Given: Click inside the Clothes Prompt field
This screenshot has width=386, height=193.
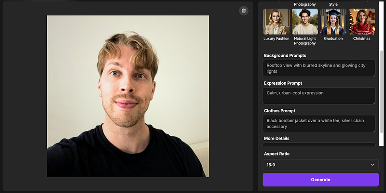Looking at the screenshot, I should pos(319,123).
